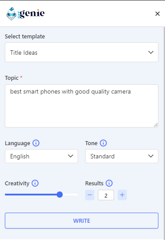Increase results count with plus button
The height and width of the screenshot is (240, 165).
pyautogui.click(x=122, y=195)
